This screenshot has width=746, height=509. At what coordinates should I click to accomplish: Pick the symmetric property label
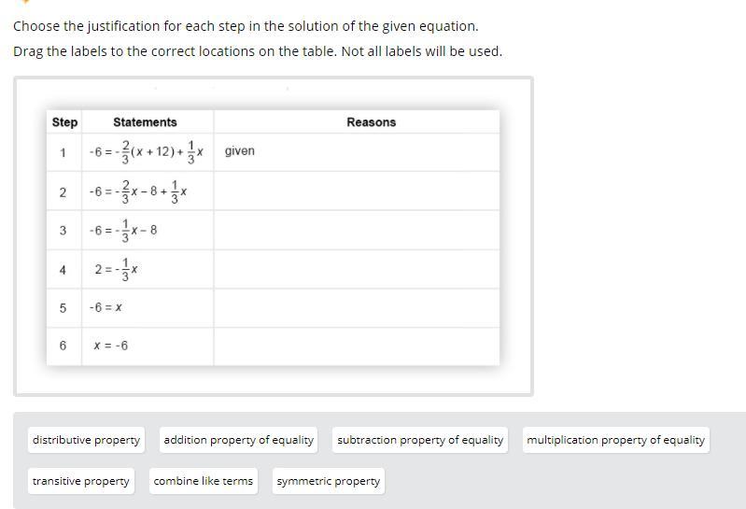(x=329, y=482)
